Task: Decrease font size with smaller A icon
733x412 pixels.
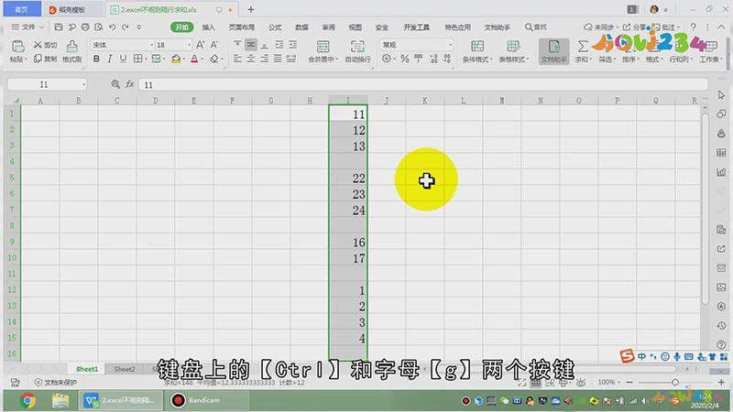Action: coord(214,45)
